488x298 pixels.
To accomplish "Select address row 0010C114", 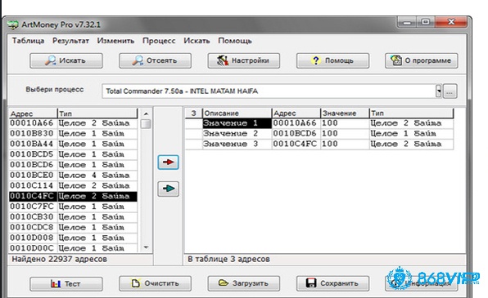I will point(73,185).
